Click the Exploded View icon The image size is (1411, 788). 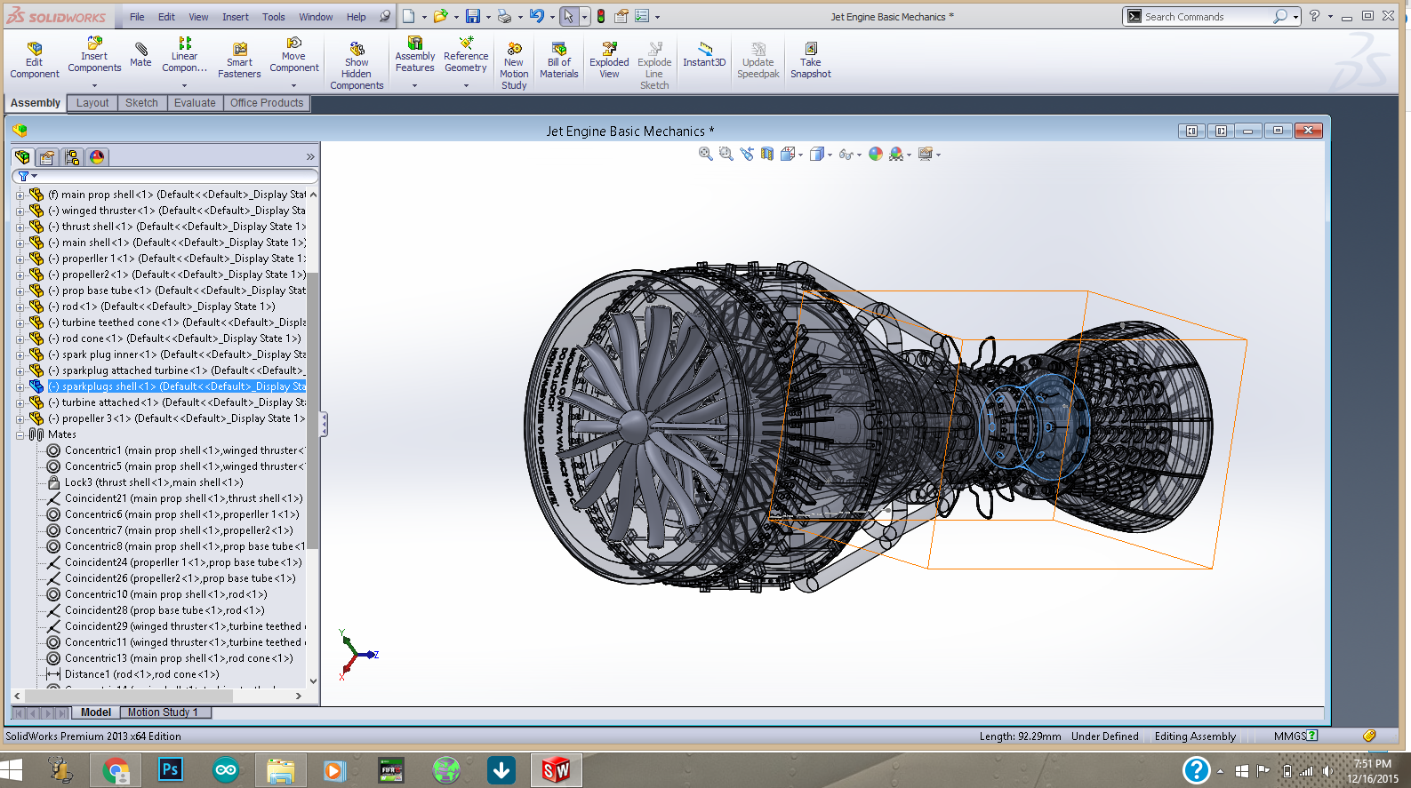click(x=609, y=50)
